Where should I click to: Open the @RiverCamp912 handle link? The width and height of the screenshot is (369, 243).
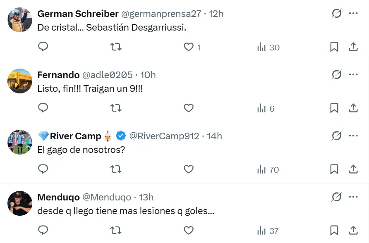coord(164,136)
